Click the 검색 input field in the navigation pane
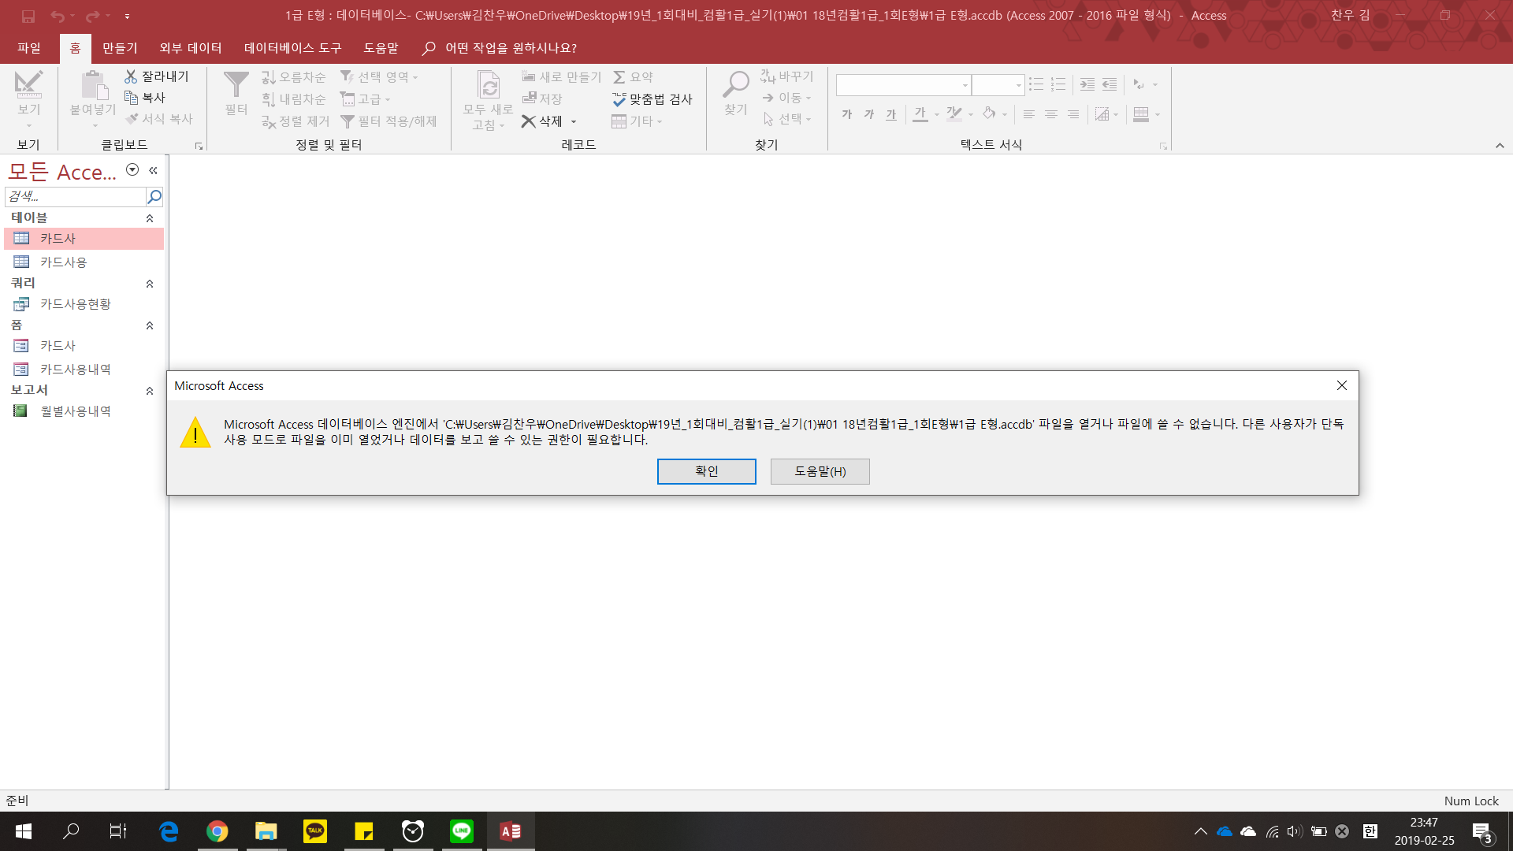 click(x=75, y=196)
